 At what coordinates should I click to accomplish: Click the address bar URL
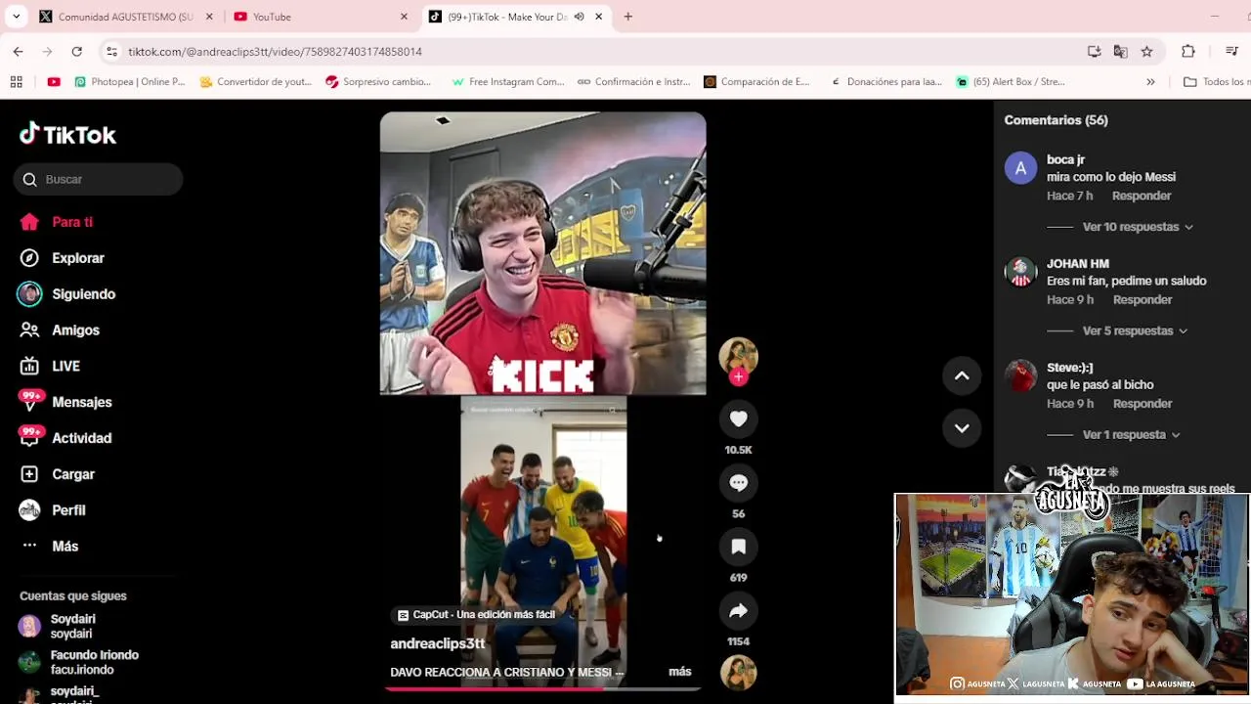(x=276, y=51)
